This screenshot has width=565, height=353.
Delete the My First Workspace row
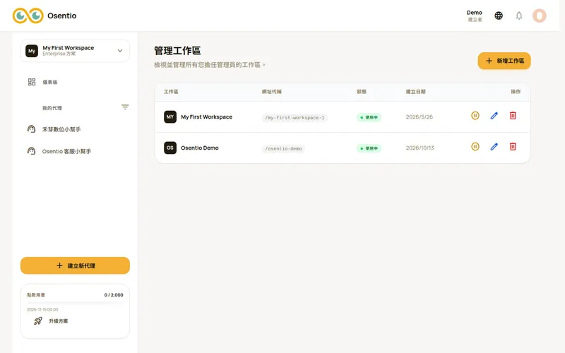coord(513,116)
